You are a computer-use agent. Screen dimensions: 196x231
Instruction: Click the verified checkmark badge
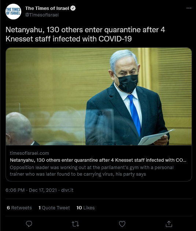73,8
